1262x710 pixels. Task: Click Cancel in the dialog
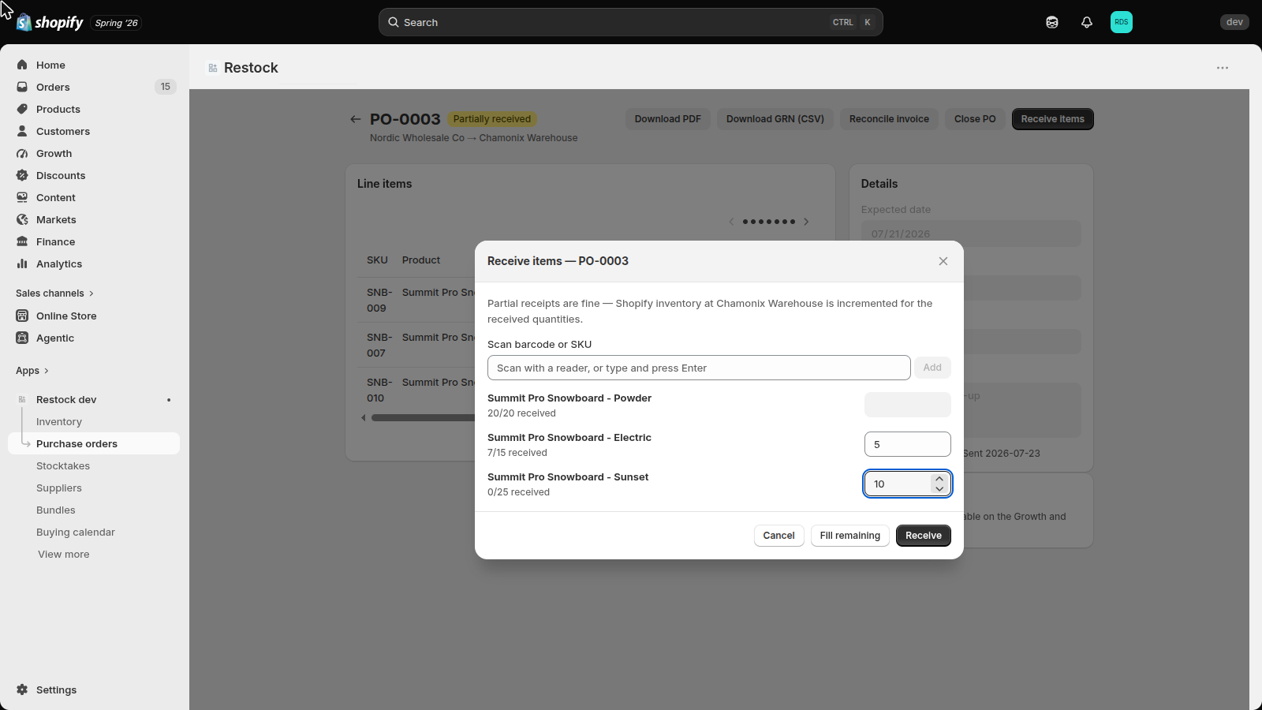(x=779, y=536)
